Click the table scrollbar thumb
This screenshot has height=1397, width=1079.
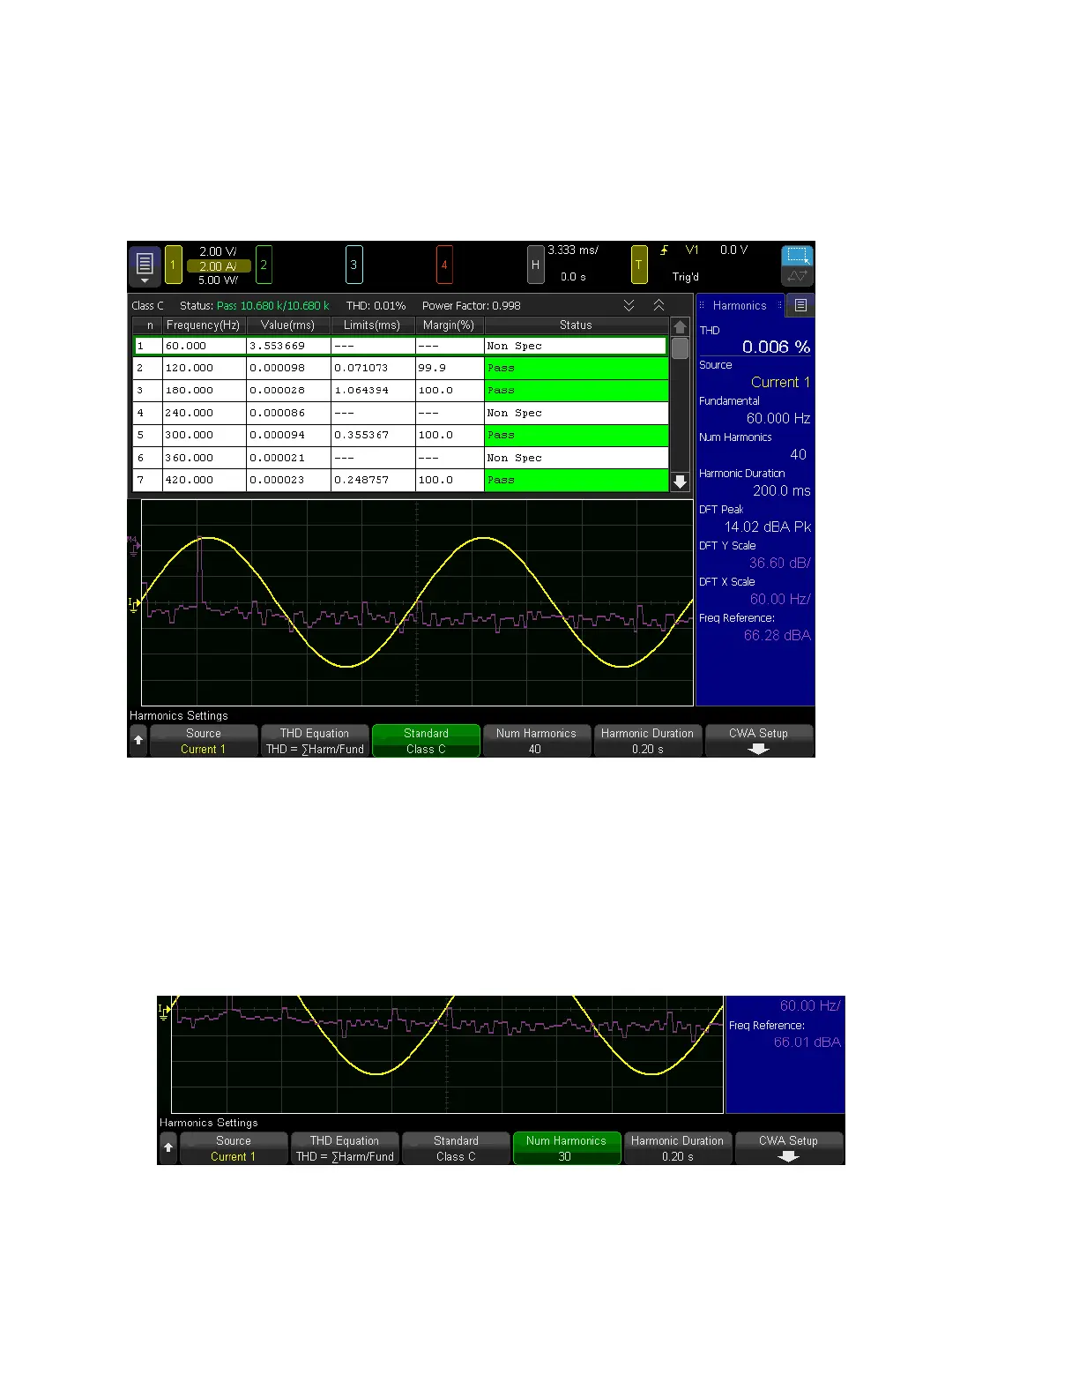(680, 347)
